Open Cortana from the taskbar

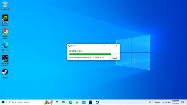(57, 102)
